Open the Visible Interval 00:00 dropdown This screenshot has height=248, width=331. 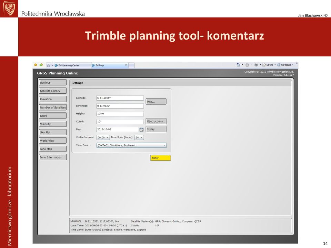coord(103,137)
